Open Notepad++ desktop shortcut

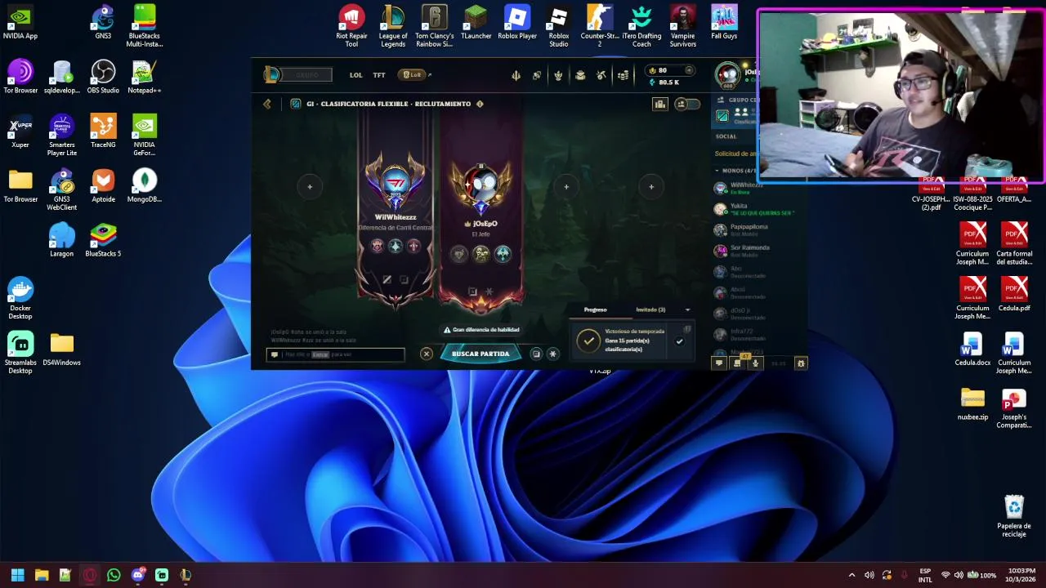[x=144, y=78]
